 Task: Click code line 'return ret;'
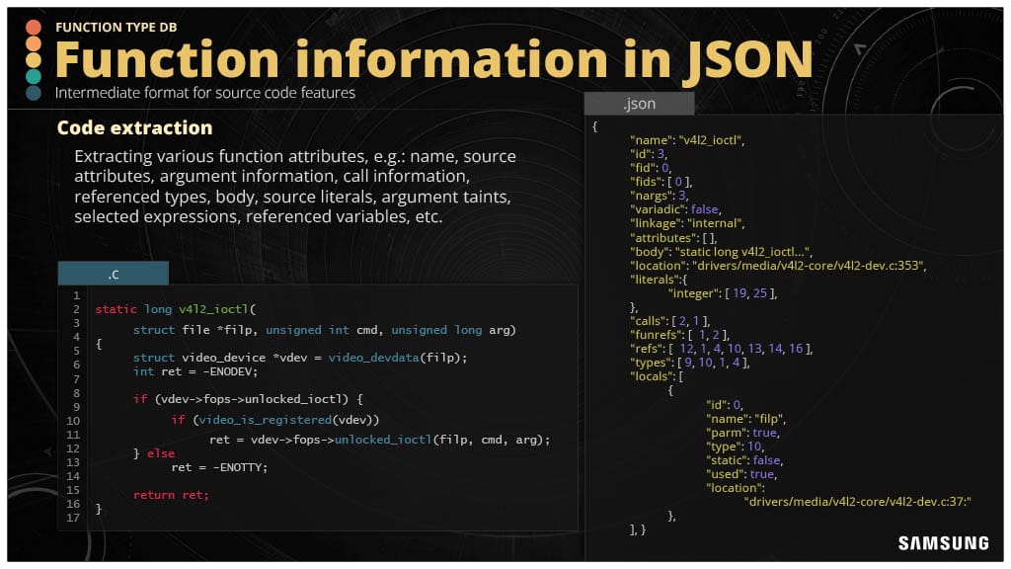click(171, 495)
